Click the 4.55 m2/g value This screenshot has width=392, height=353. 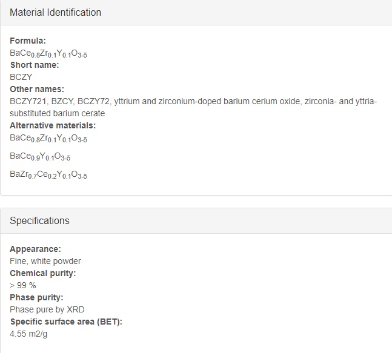click(28, 334)
